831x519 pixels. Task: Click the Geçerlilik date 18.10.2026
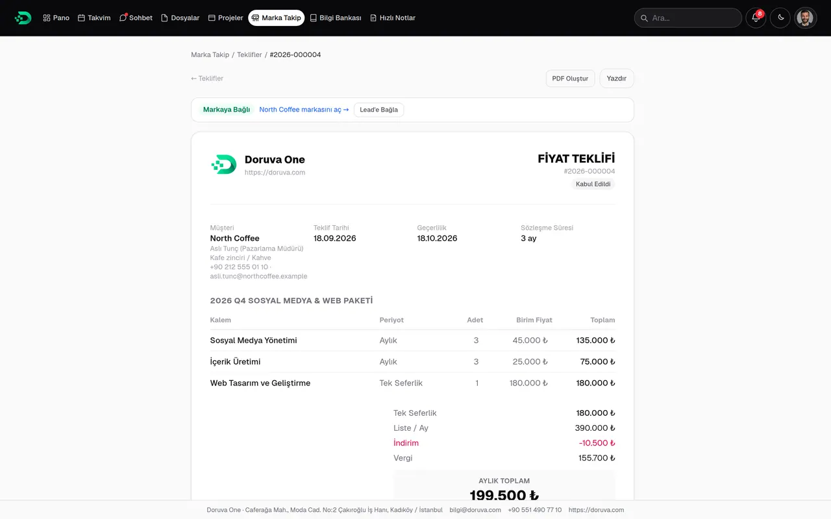pos(437,238)
